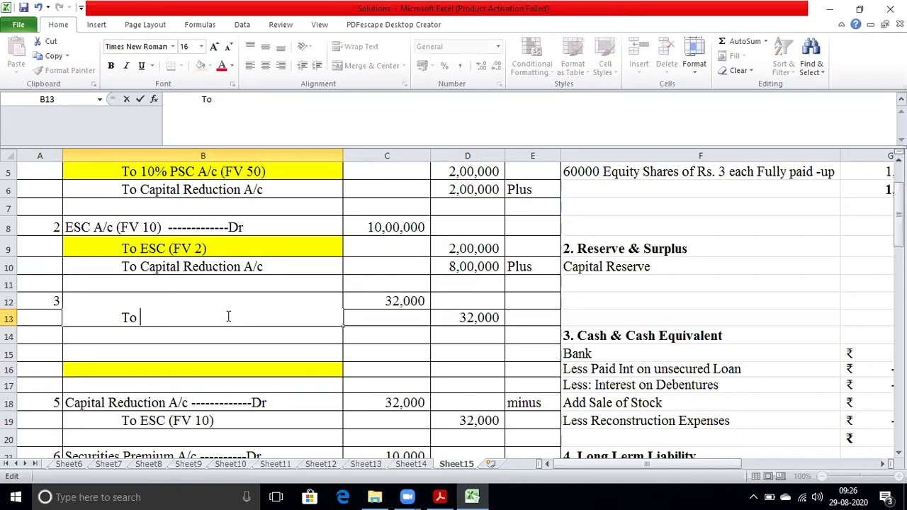Click the Middle Align icon
This screenshot has width=907, height=510.
click(265, 47)
